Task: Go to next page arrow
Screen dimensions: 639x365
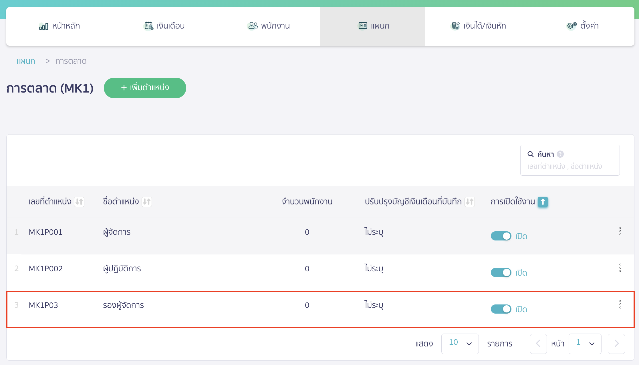Action: pos(616,344)
